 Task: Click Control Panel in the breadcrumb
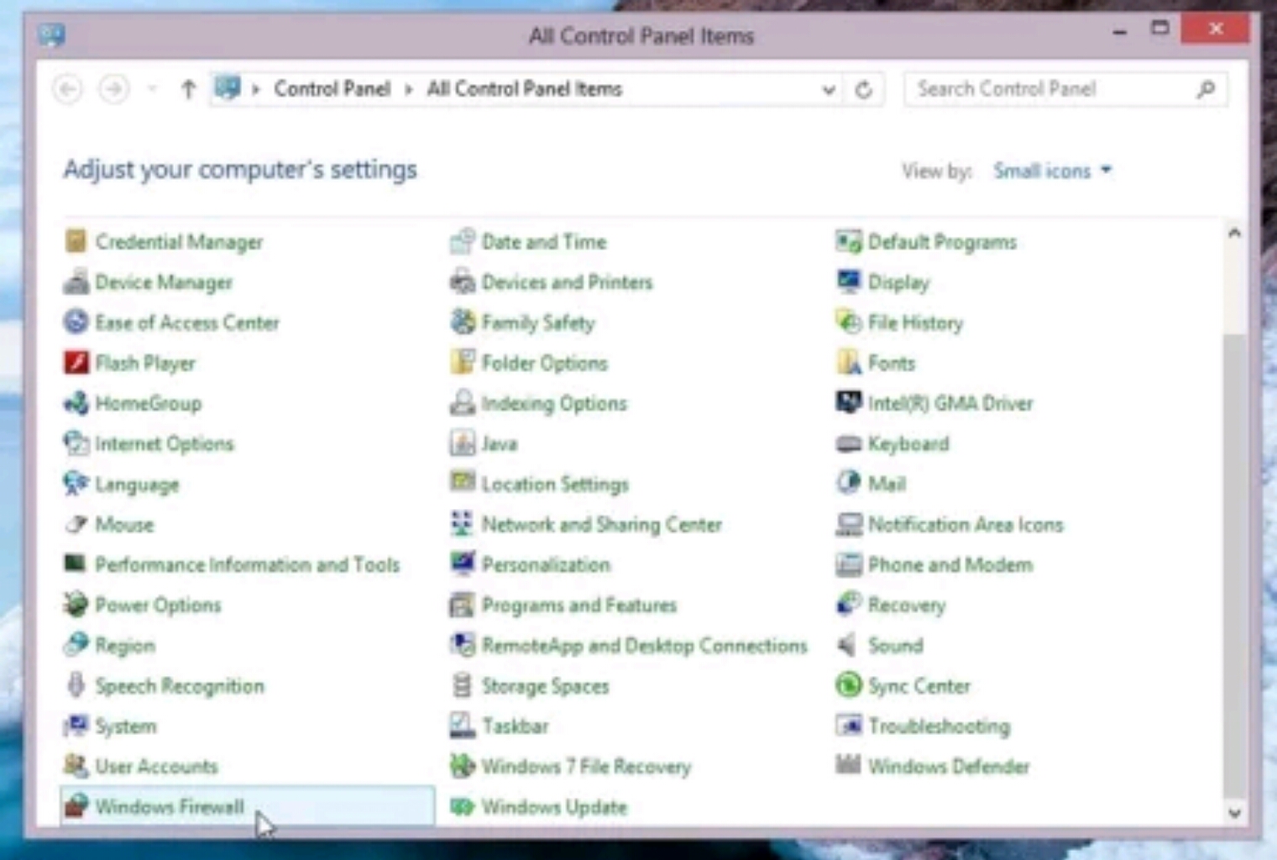[332, 89]
